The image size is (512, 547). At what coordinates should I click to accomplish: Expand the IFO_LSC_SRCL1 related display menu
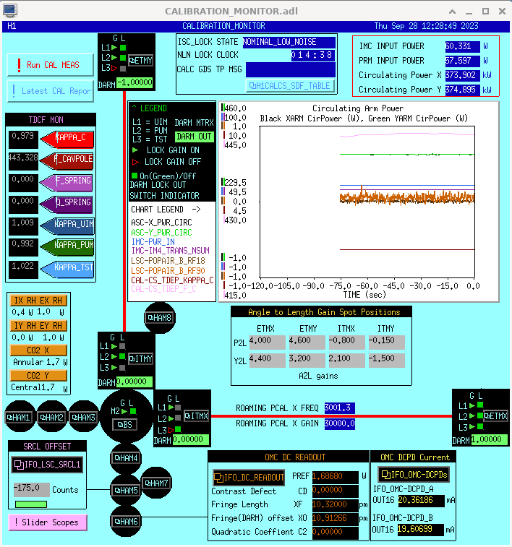[x=47, y=464]
